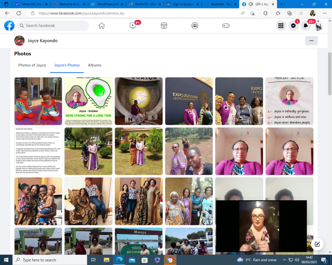
Task: Open Windows taskbar File Explorer
Action: pyautogui.click(x=106, y=260)
